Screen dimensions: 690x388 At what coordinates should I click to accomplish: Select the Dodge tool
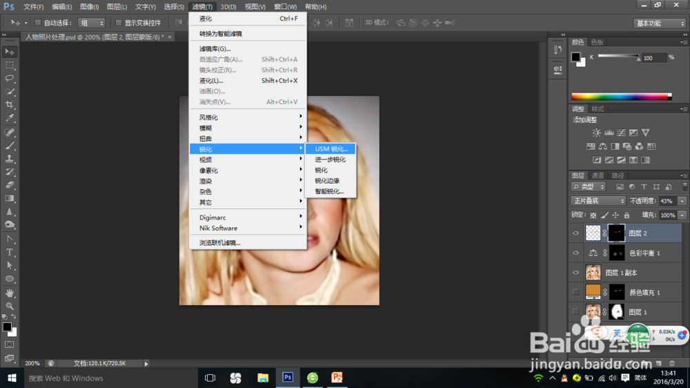tap(10, 224)
